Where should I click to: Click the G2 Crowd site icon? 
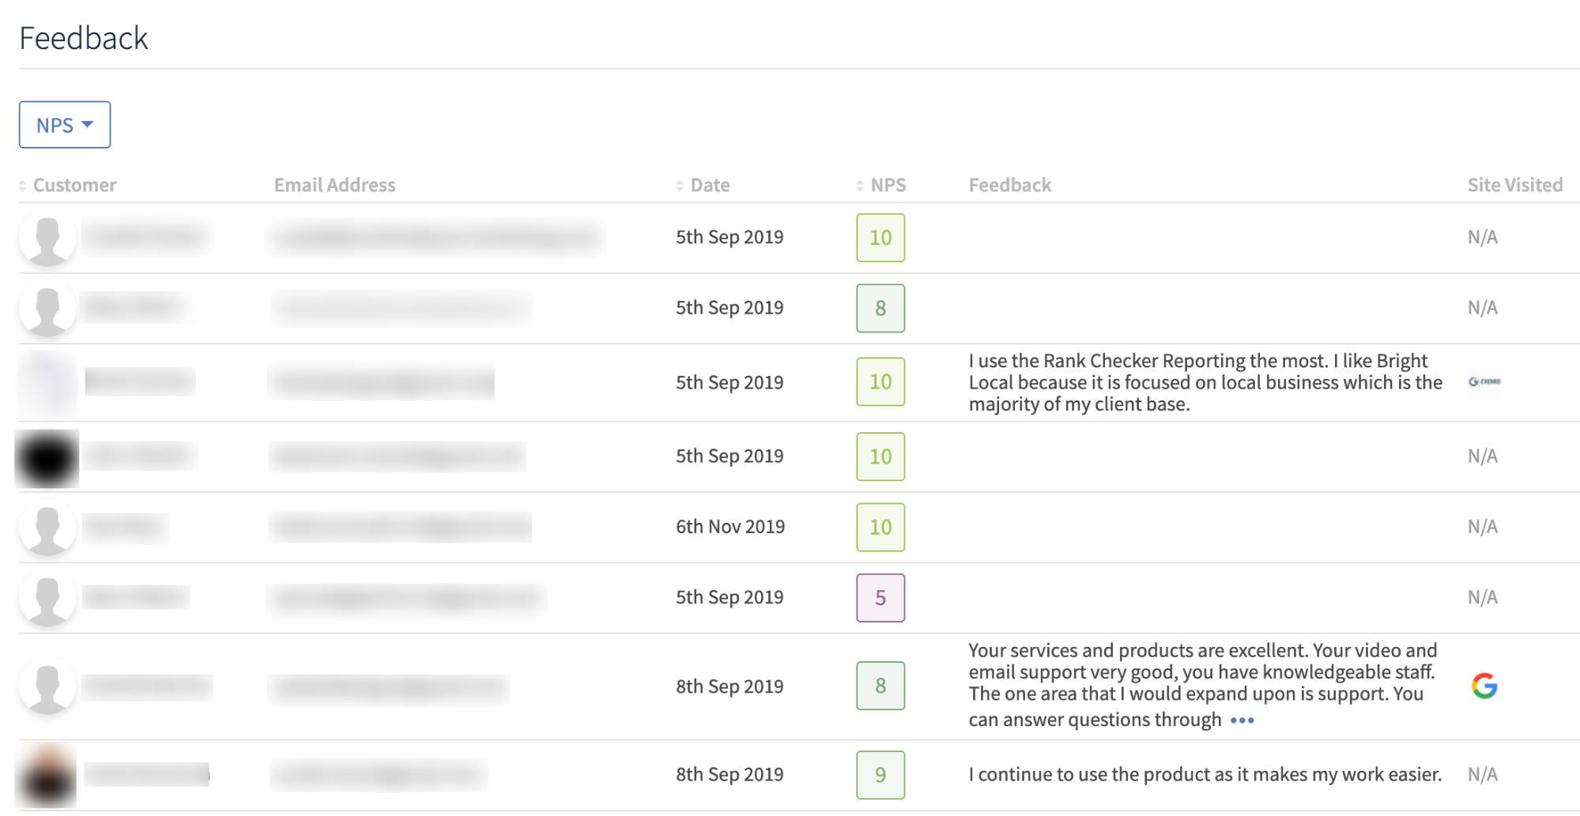1484,382
